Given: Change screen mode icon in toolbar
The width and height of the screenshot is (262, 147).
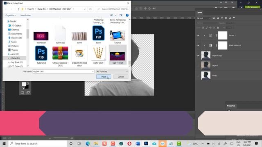Looking at the screenshot, I should pyautogui.click(x=28, y=93).
